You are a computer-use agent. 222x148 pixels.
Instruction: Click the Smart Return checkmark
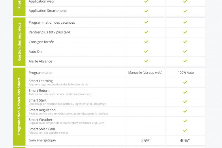pos(185,92)
